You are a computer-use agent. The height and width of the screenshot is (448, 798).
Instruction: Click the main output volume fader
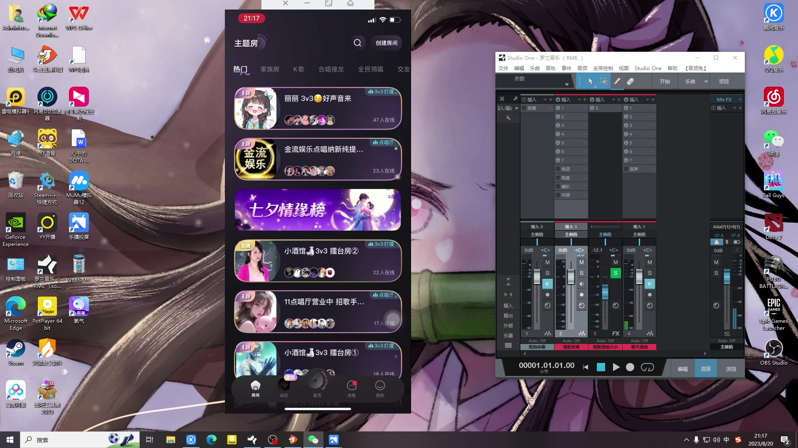coord(727,277)
